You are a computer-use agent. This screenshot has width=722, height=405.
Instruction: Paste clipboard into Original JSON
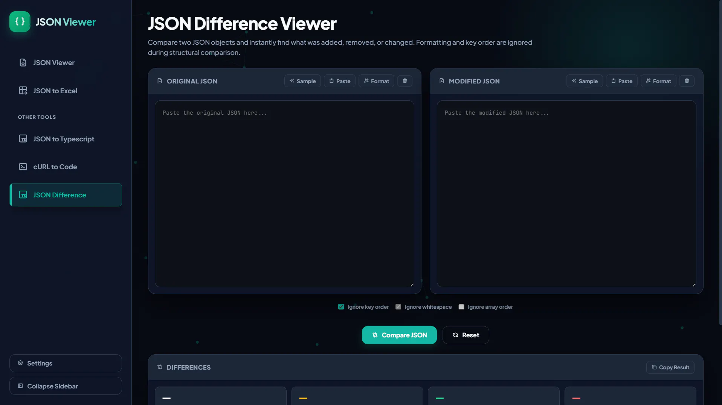pos(339,81)
